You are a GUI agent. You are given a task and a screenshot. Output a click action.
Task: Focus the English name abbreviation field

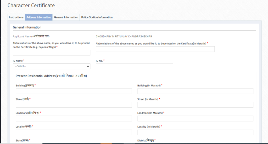coord(52,53)
